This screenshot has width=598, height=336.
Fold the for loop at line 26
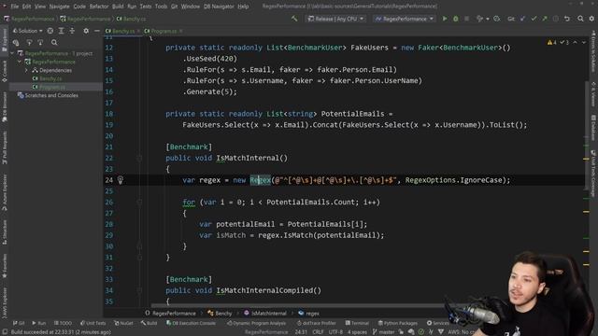[x=139, y=203]
